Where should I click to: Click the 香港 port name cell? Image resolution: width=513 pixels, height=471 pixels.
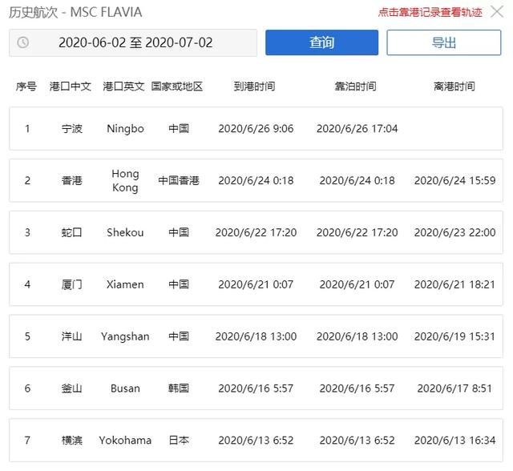click(72, 180)
